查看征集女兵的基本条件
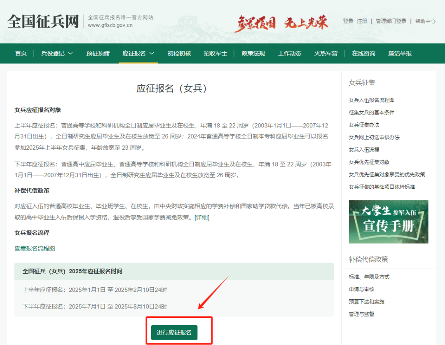 tap(372, 113)
